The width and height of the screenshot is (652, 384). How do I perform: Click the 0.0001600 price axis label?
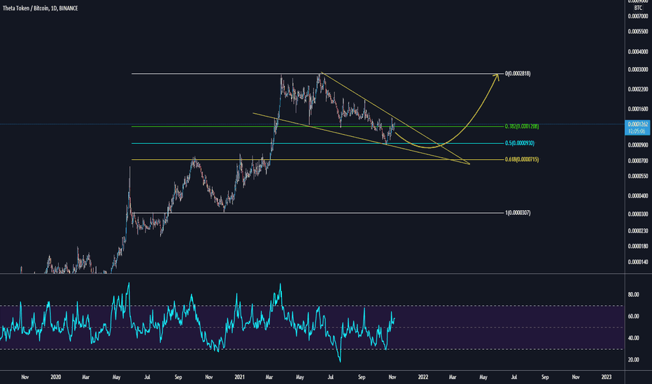click(638, 109)
